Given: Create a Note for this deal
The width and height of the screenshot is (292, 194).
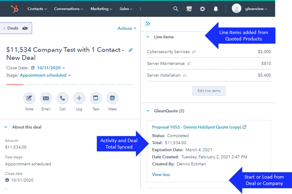Looking at the screenshot, I should click(29, 98).
